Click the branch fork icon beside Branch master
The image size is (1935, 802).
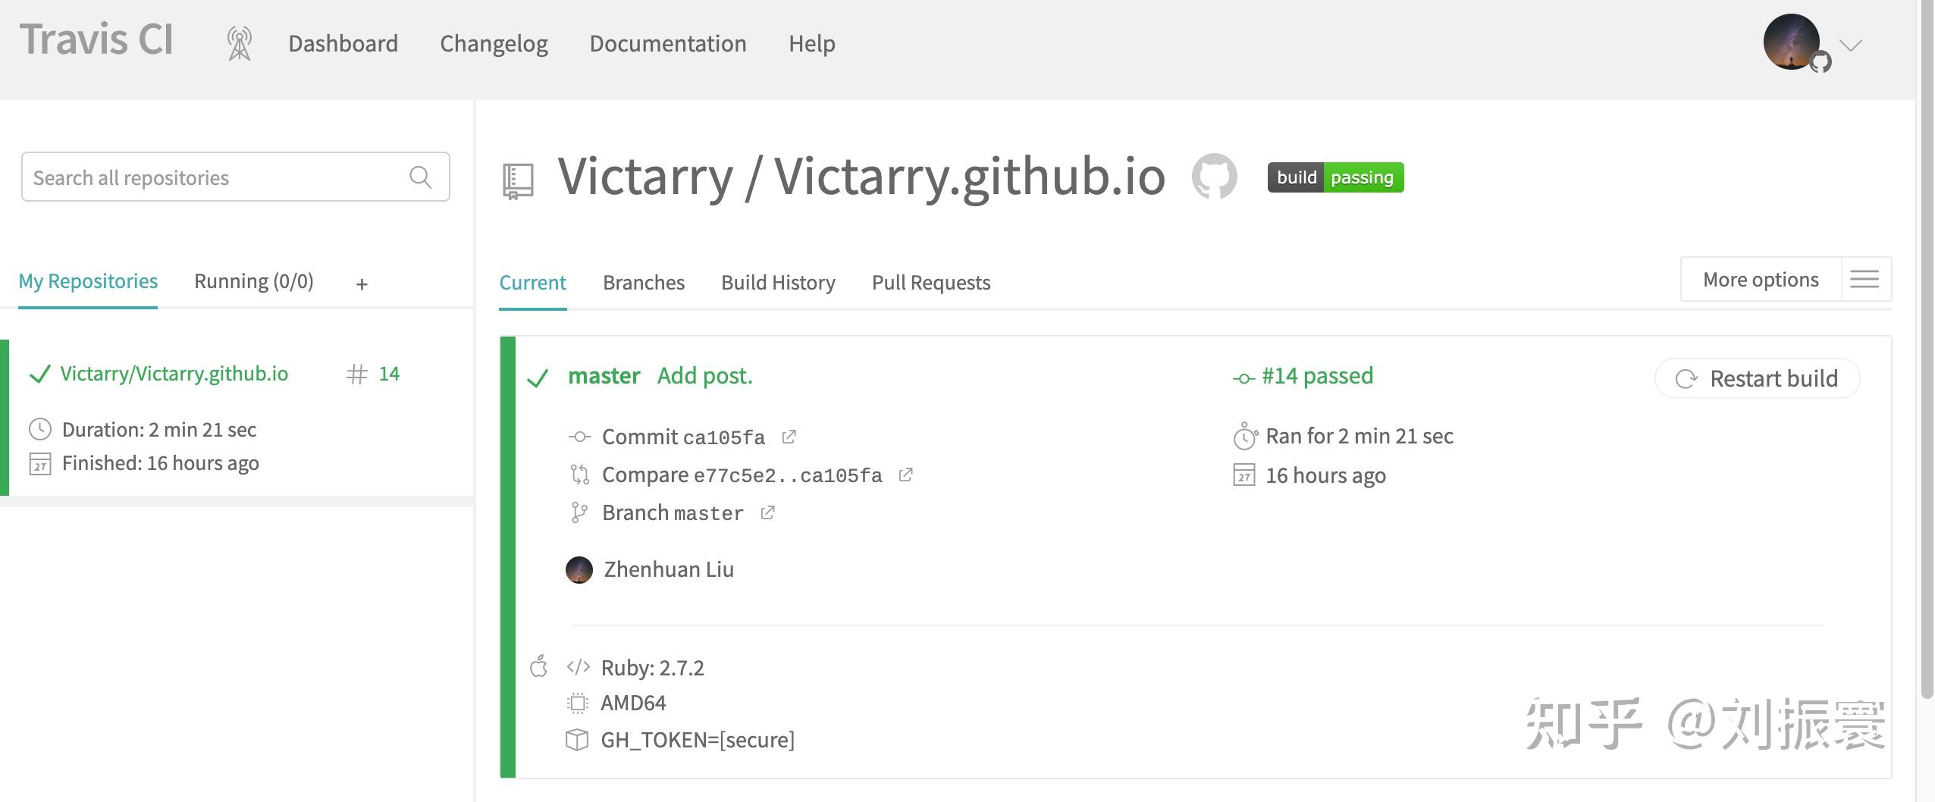tap(579, 513)
